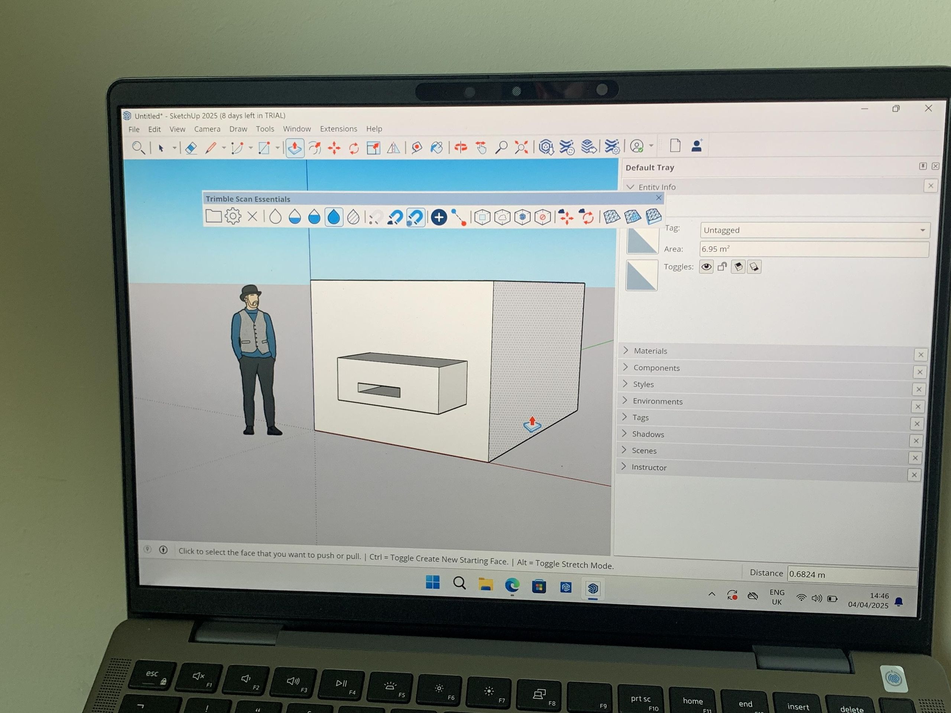Click the Zoom Extents tool
Image resolution: width=951 pixels, height=713 pixels.
point(521,147)
